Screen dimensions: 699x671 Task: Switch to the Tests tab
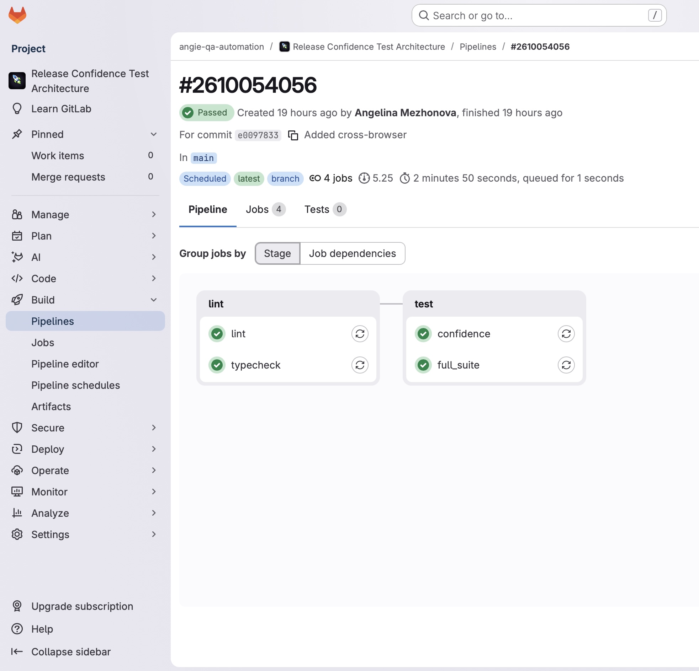pos(325,210)
